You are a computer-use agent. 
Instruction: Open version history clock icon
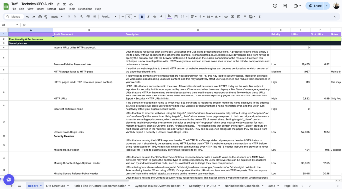tap(275, 6)
